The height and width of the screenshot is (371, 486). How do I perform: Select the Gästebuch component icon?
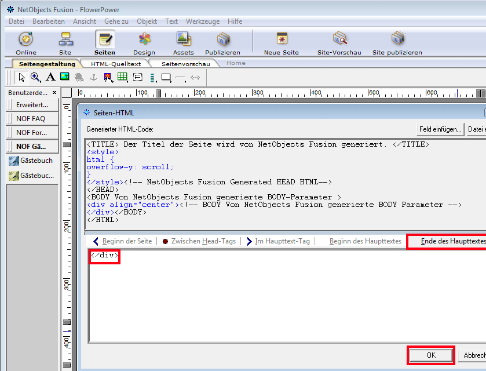tap(14, 161)
